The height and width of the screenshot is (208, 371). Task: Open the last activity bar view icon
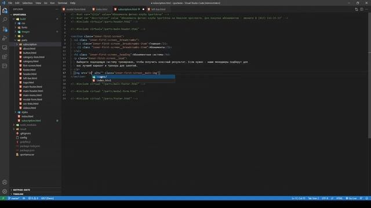pos(5,66)
